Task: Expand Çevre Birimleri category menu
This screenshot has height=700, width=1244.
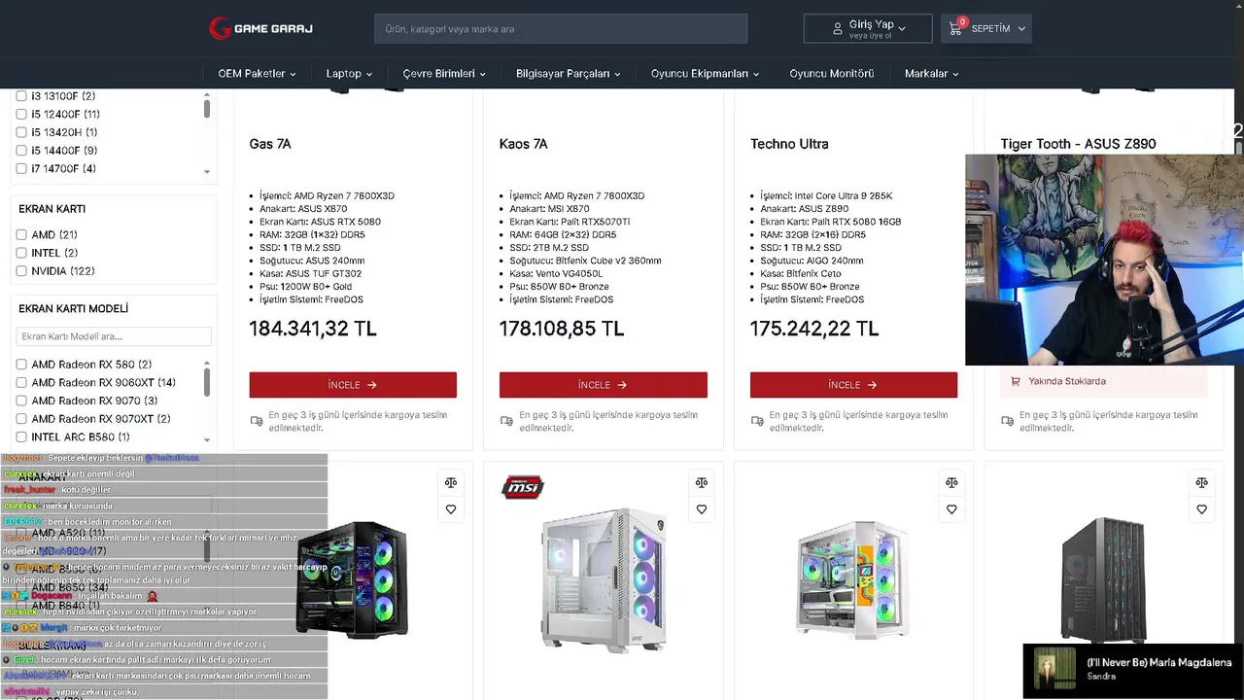Action: [444, 74]
